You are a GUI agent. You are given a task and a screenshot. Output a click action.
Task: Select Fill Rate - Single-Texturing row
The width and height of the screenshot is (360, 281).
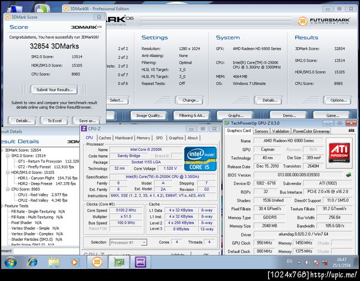(38, 211)
